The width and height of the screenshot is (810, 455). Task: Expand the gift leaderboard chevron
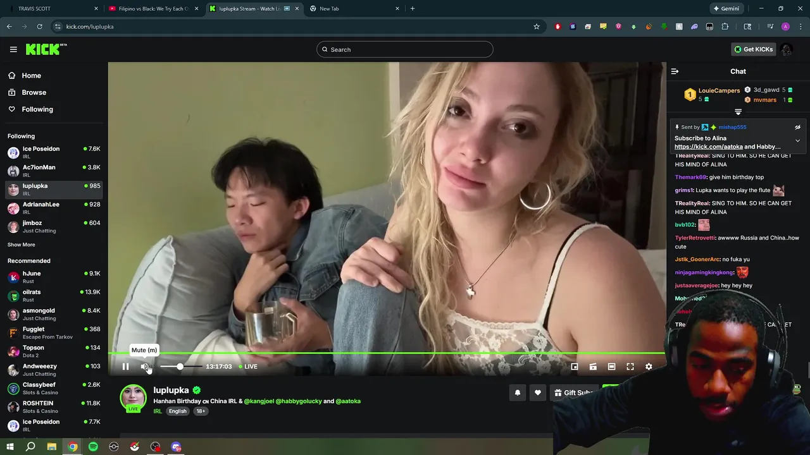[738, 112]
